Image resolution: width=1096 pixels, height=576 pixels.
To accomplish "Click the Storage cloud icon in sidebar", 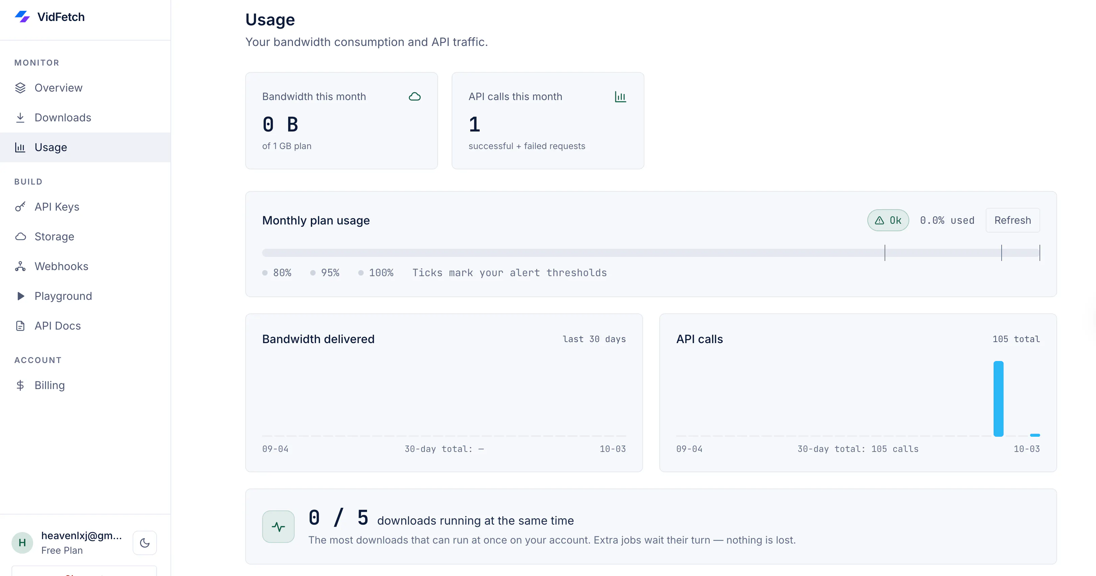I will click(20, 237).
